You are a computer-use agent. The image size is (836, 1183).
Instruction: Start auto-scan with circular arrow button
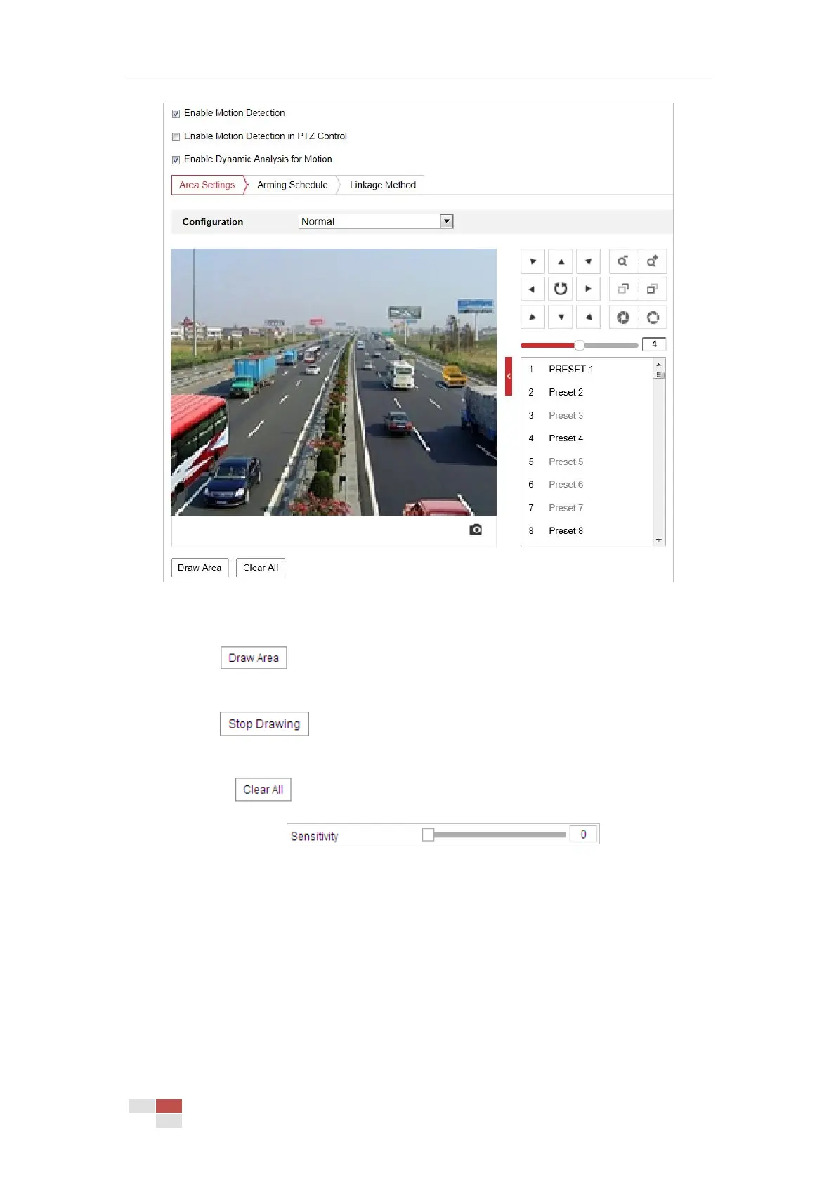561,289
